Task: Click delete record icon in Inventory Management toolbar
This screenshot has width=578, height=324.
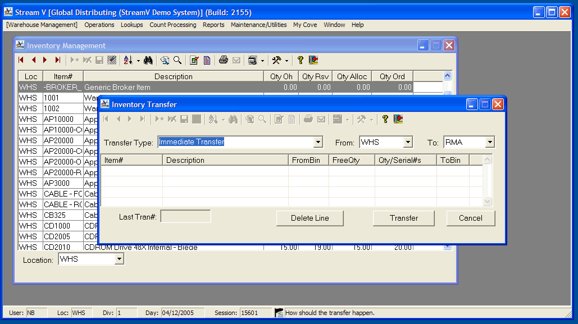Action: click(x=88, y=60)
